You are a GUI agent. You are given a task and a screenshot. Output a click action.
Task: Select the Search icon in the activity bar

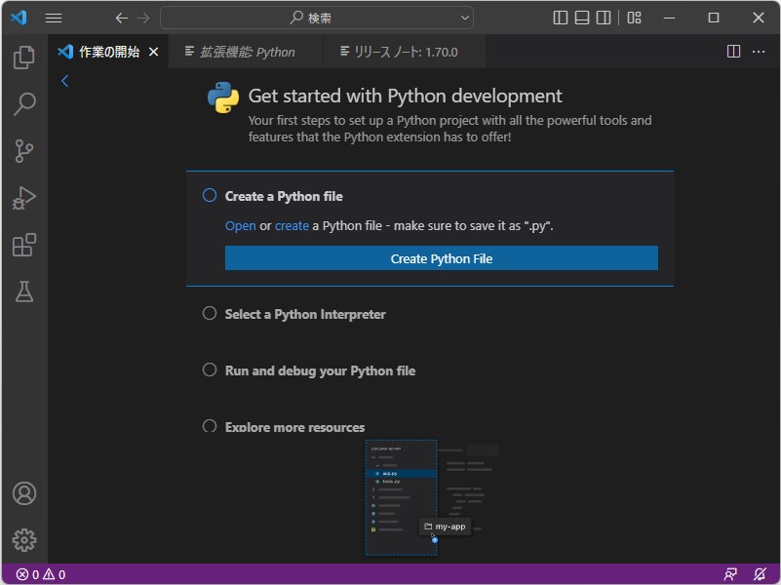click(x=24, y=103)
